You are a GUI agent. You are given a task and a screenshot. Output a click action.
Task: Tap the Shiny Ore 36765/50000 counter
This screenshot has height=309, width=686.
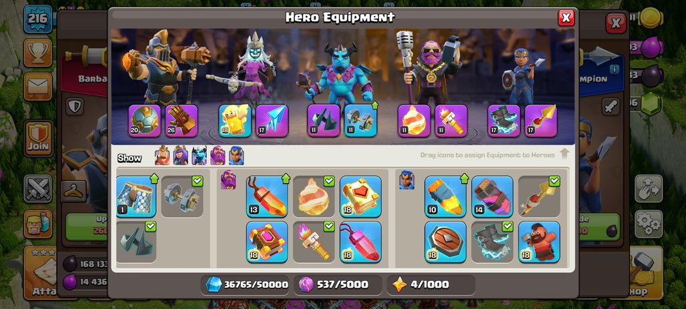click(x=247, y=285)
